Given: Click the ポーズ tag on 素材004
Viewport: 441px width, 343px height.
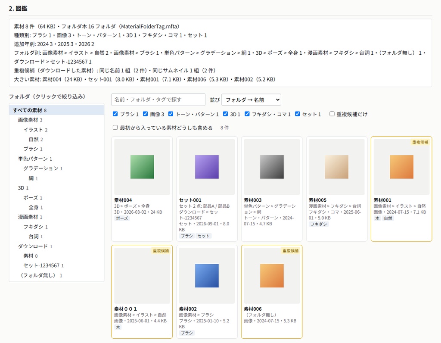Looking at the screenshot, I should [x=122, y=218].
